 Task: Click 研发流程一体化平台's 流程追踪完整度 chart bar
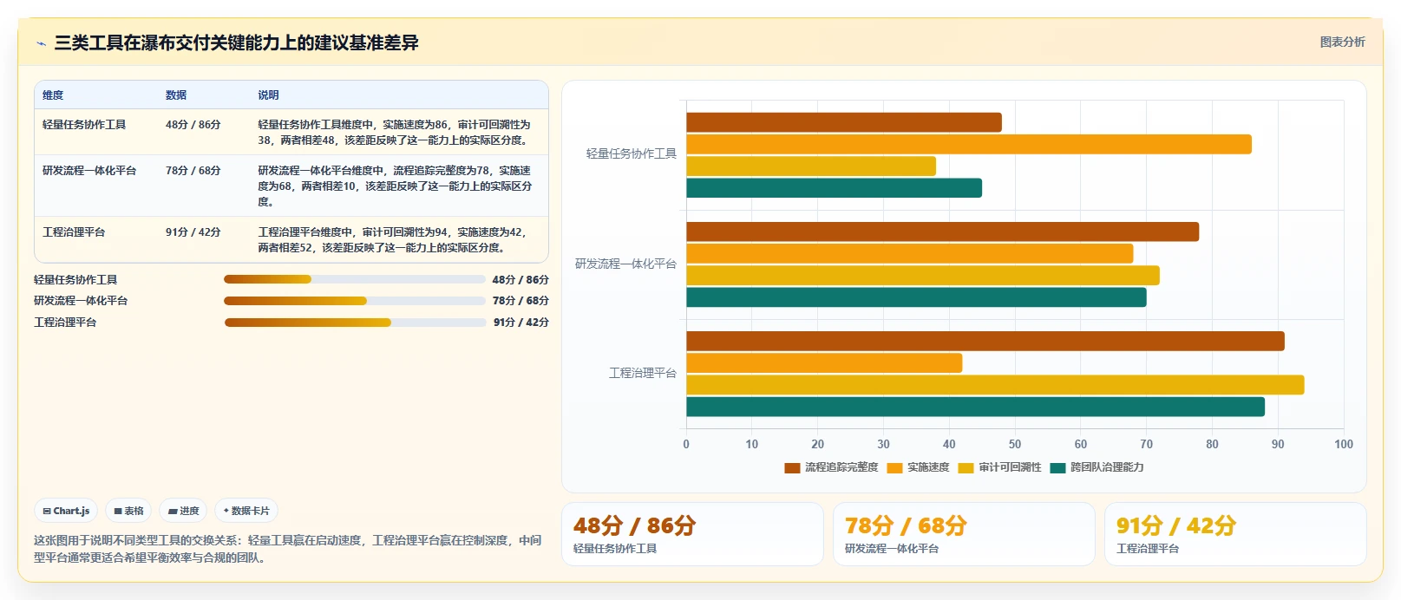943,232
